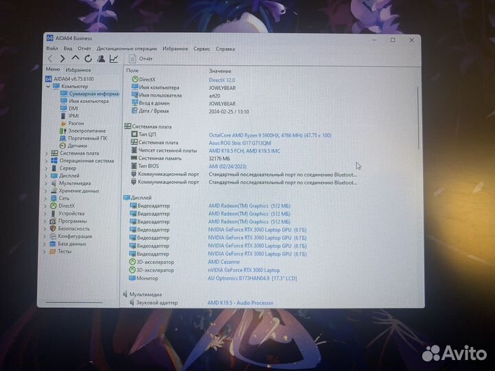Image resolution: width=495 pixels, height=371 pixels.
Task: Select the Системная память row value 32176 МБ
Action: pos(219,159)
